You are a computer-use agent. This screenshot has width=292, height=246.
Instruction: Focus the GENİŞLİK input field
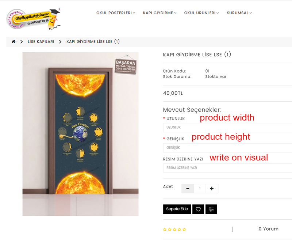pos(227,148)
